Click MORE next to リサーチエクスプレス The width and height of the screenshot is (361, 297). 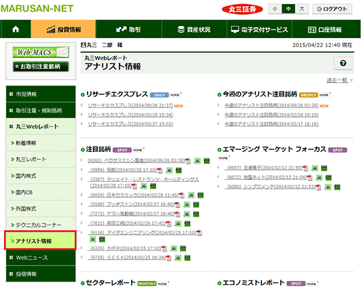(x=174, y=95)
